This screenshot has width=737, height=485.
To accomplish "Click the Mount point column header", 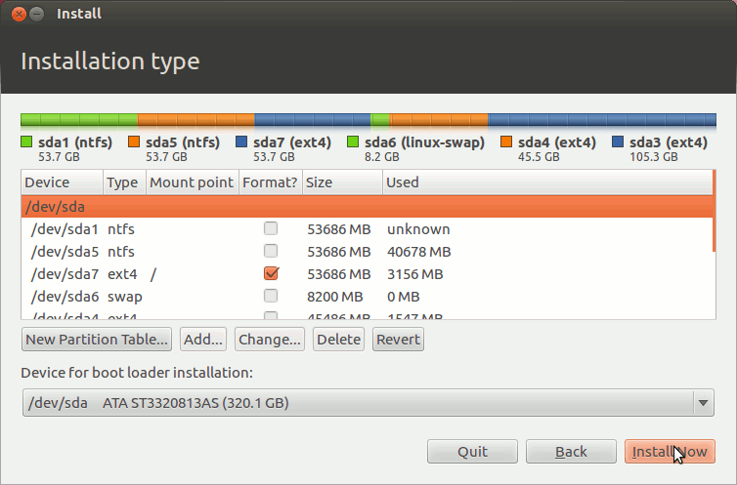I will click(192, 182).
